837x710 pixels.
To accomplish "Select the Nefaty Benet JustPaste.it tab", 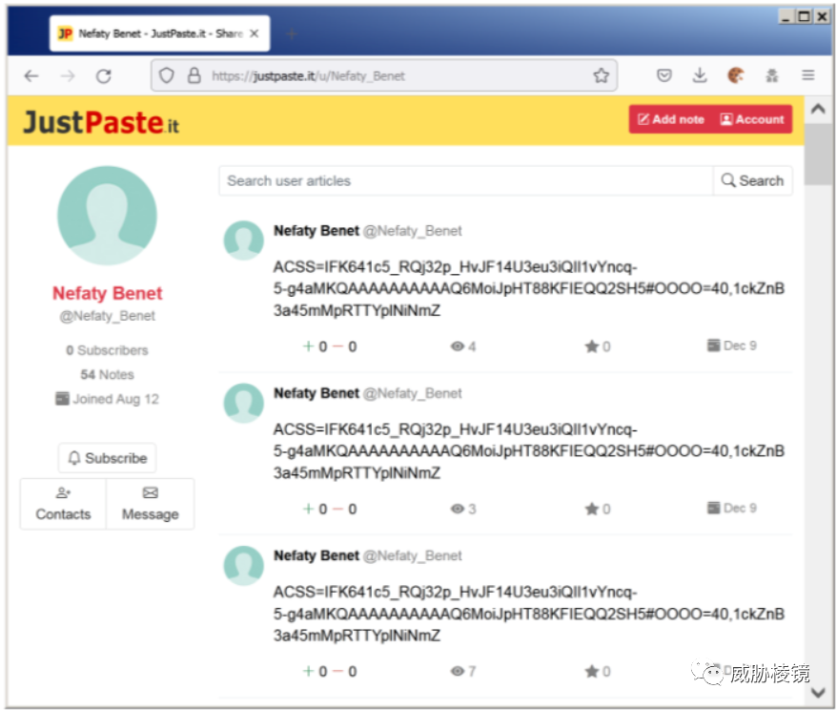I will point(159,33).
